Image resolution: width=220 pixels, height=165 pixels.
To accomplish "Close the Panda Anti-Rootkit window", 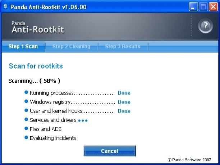I will coord(213,6).
